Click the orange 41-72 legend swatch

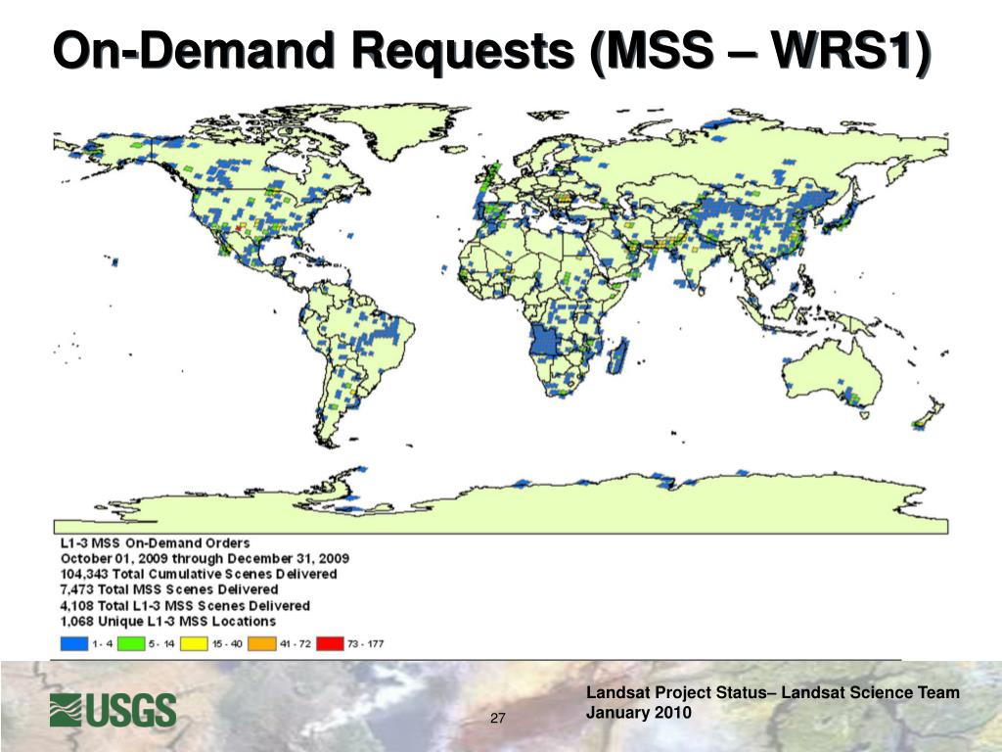tap(262, 643)
